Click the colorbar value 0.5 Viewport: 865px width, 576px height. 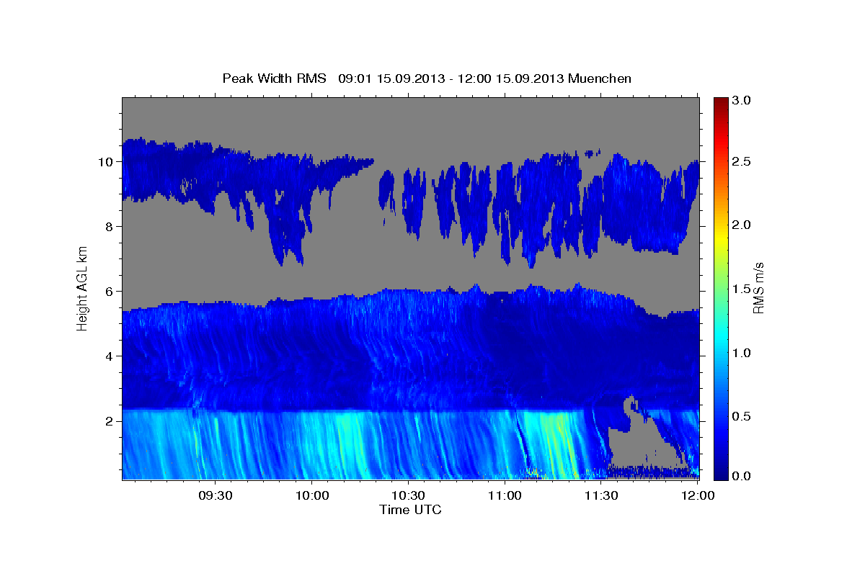click(x=742, y=416)
